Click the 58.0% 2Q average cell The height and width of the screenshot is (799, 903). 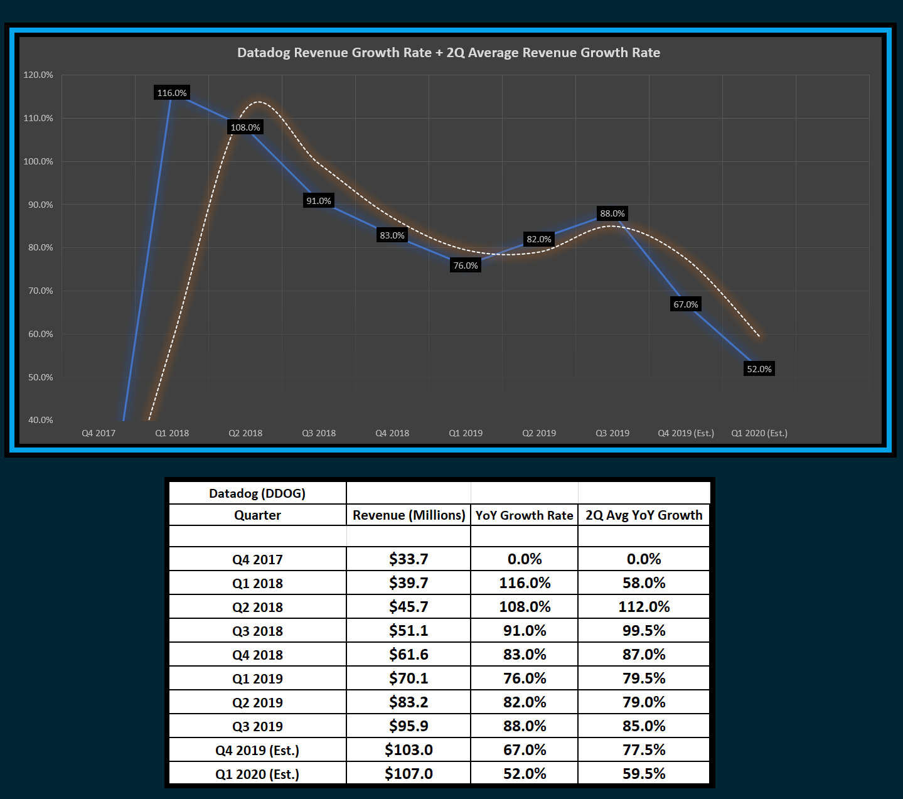(x=644, y=583)
